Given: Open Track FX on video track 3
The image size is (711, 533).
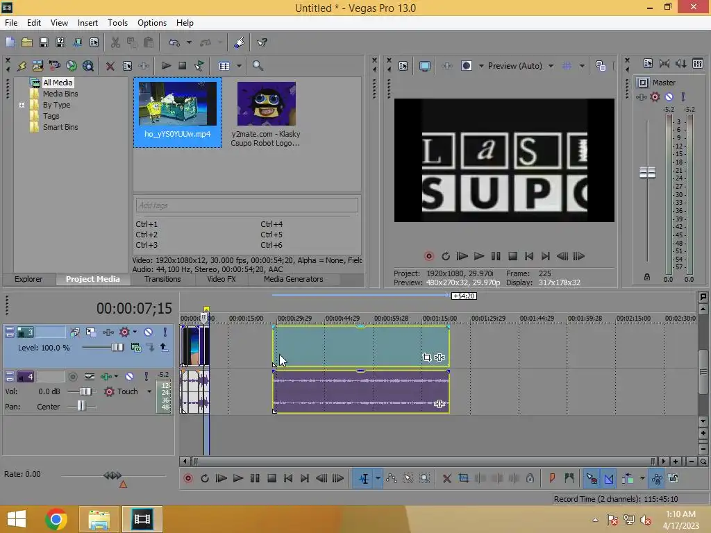Looking at the screenshot, I should (x=108, y=332).
